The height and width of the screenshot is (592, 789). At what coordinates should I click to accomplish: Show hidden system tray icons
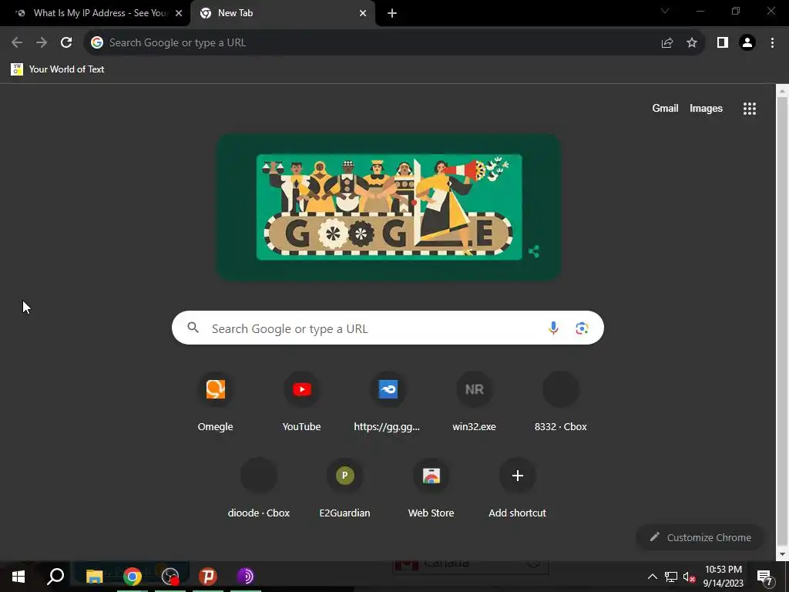pyautogui.click(x=652, y=577)
